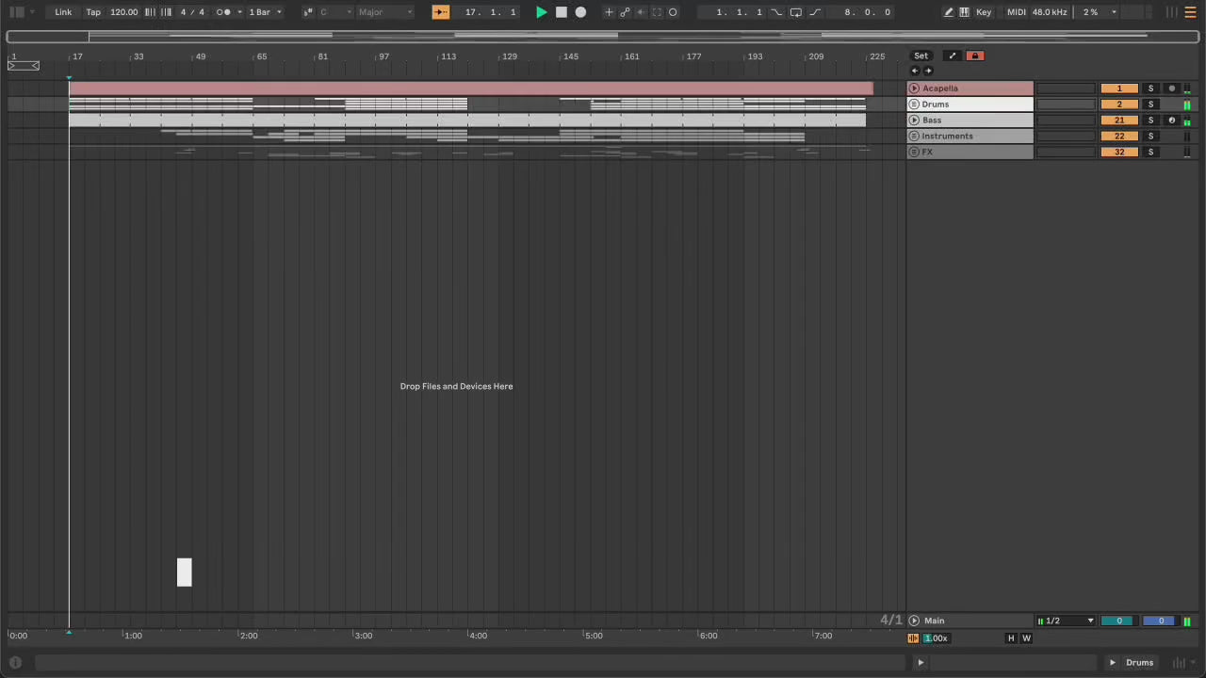Toggle the Follow playback button
Image resolution: width=1206 pixels, height=678 pixels.
(440, 12)
